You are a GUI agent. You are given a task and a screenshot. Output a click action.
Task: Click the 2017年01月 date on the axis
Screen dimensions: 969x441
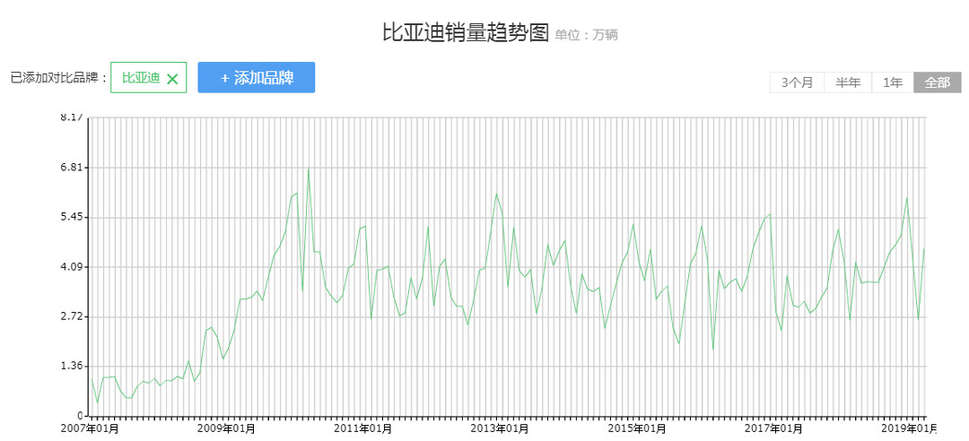click(773, 428)
